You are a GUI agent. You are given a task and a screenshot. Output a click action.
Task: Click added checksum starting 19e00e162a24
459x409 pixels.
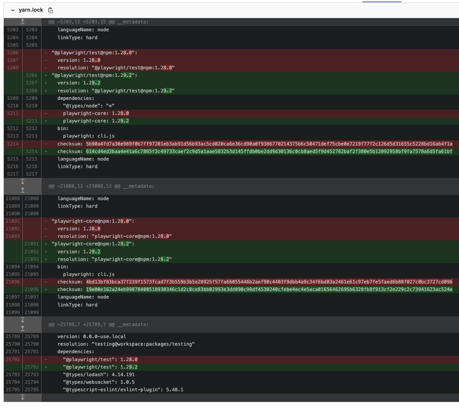click(269, 290)
